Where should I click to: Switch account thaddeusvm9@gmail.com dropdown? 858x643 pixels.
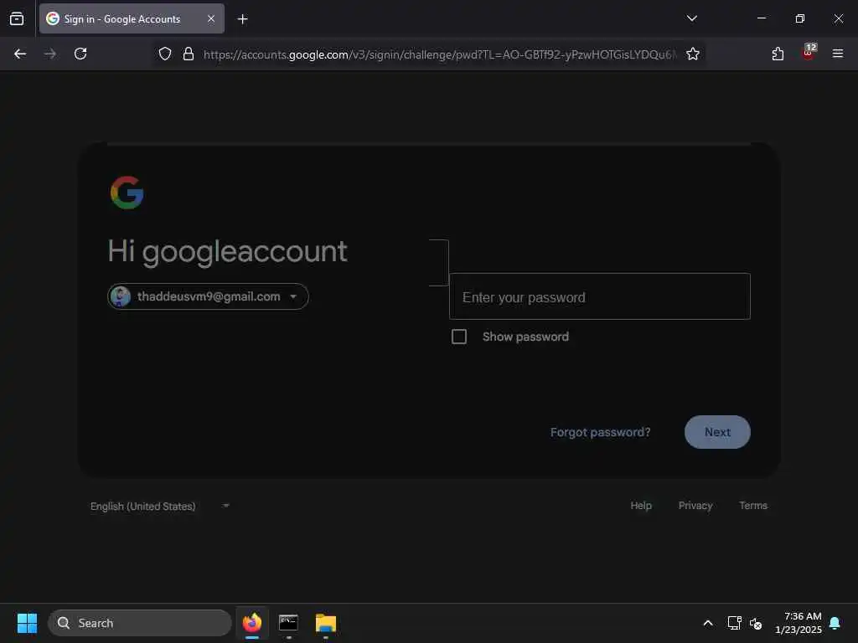[x=208, y=296]
